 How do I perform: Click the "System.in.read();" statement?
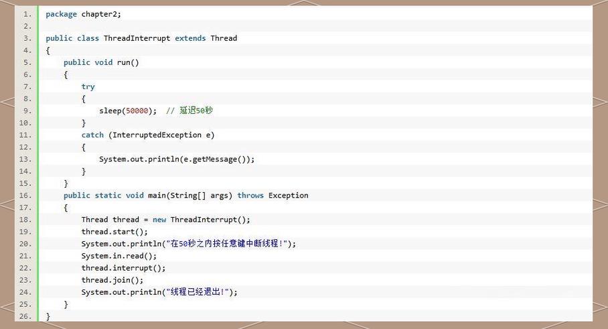[119, 256]
